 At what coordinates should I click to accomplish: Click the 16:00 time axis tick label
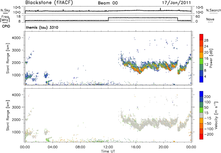tap(136, 147)
